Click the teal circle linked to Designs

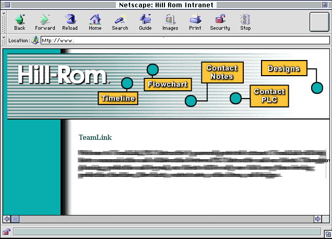(317, 88)
